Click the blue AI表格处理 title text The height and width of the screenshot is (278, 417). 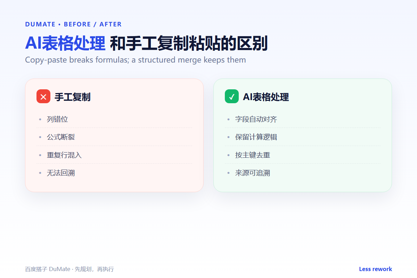(x=65, y=43)
